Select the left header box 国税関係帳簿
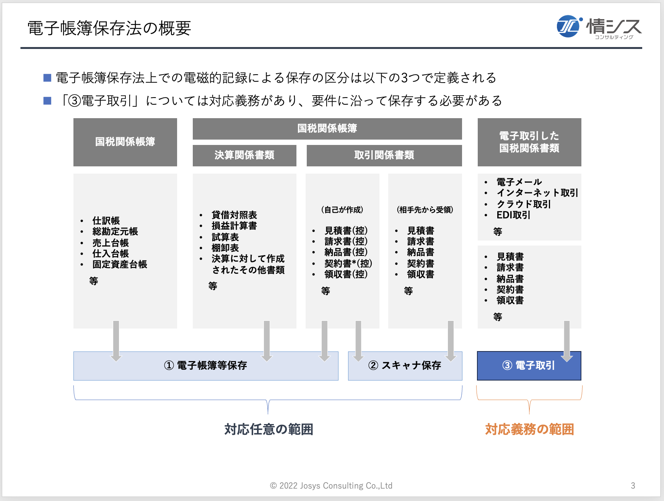664x501 pixels. coord(125,142)
